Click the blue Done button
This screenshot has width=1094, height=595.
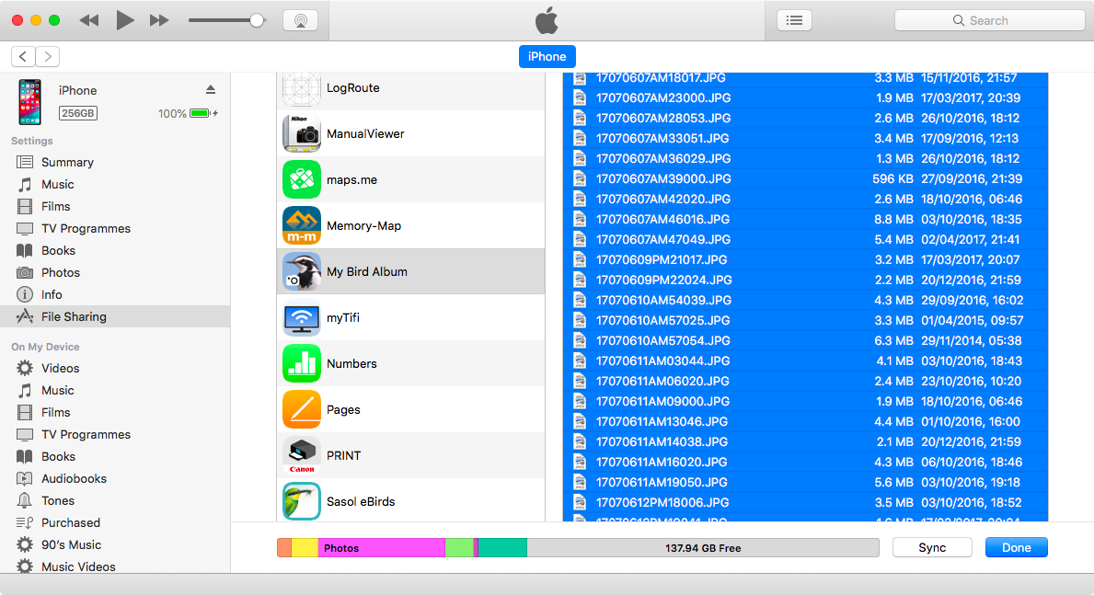click(x=1016, y=547)
